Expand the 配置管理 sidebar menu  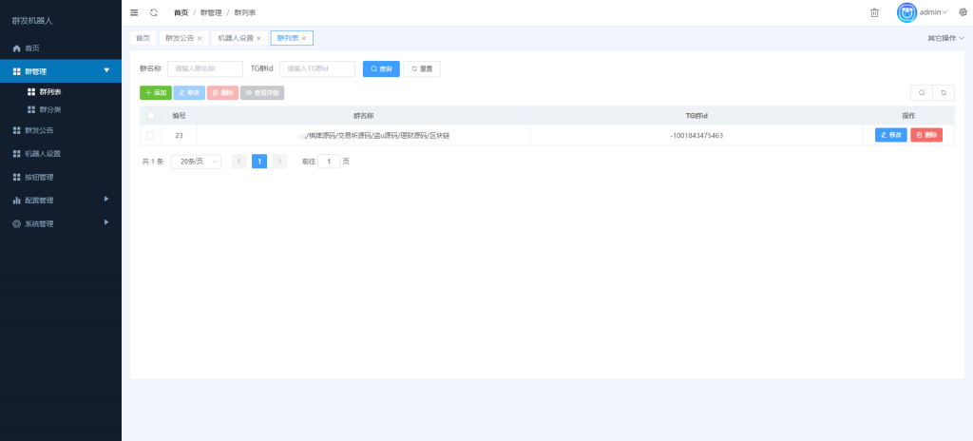61,200
